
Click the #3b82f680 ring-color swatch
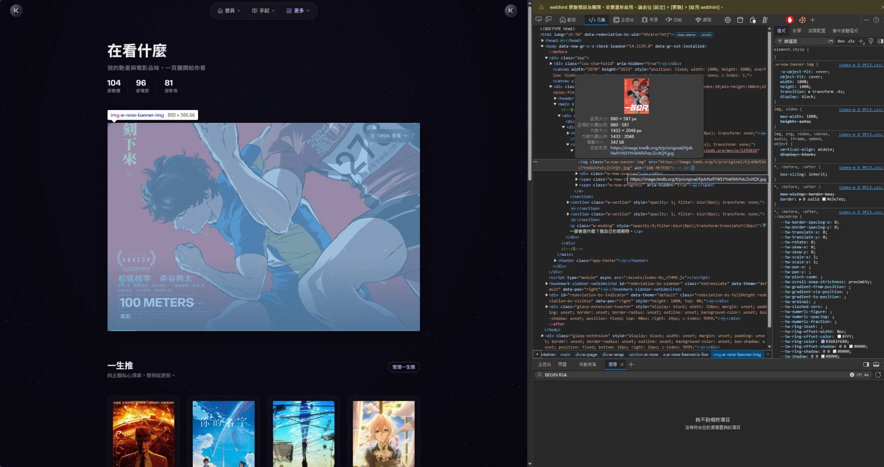click(x=823, y=342)
